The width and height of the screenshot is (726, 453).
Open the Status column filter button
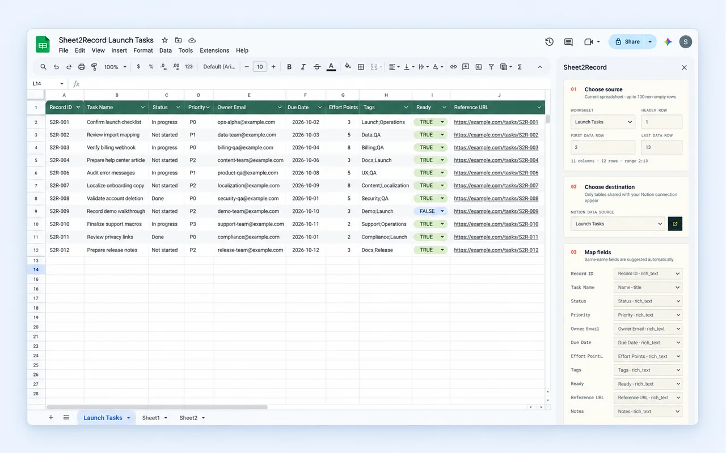coord(178,107)
